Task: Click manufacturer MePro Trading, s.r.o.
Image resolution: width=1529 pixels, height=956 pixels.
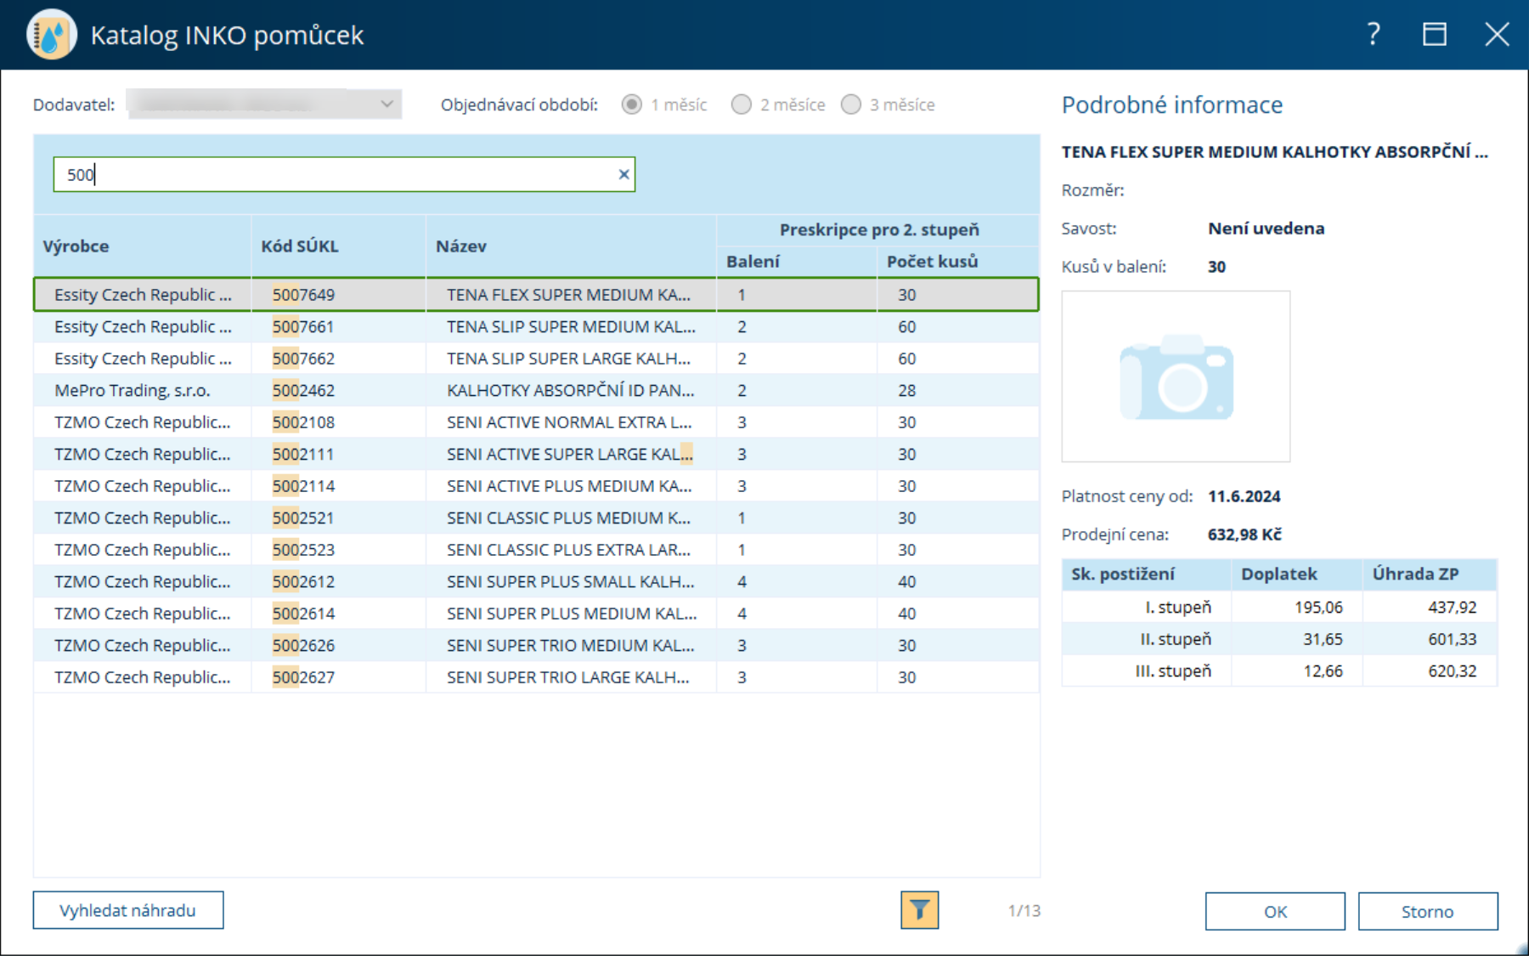Action: pyautogui.click(x=133, y=391)
